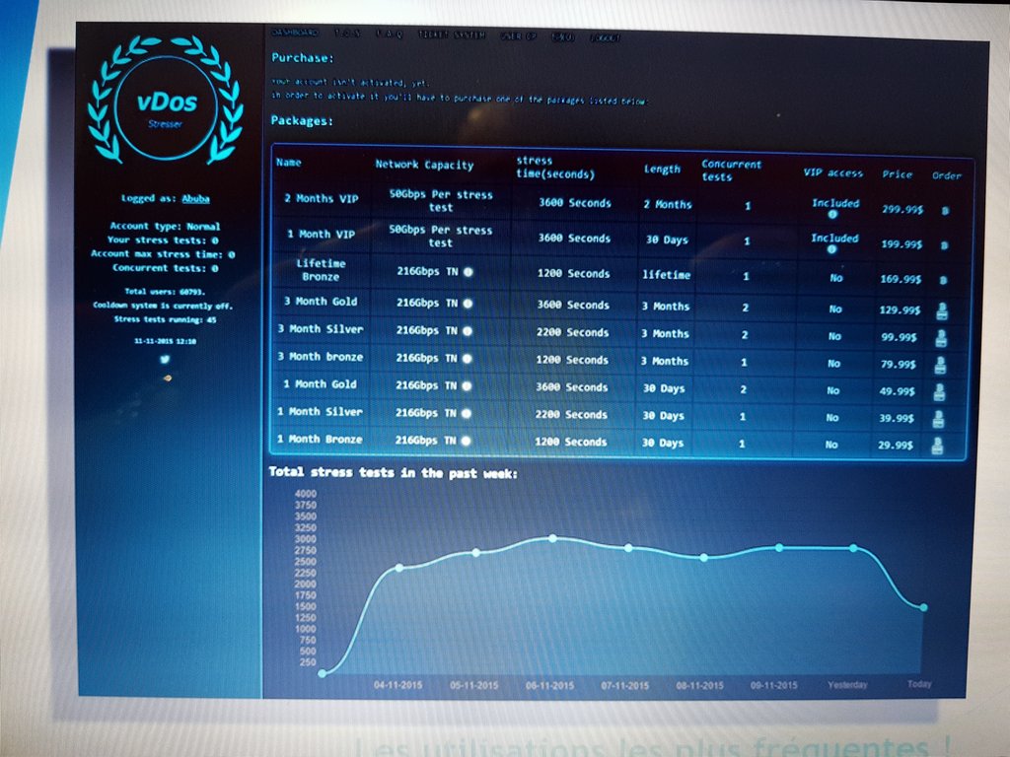Select the '2 Months VIP' package name

click(x=322, y=199)
